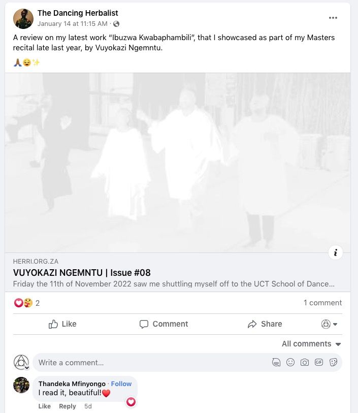
Task: Open the VUYOKAZI NGEMNTU Issue #08 link
Action: [x=82, y=273]
